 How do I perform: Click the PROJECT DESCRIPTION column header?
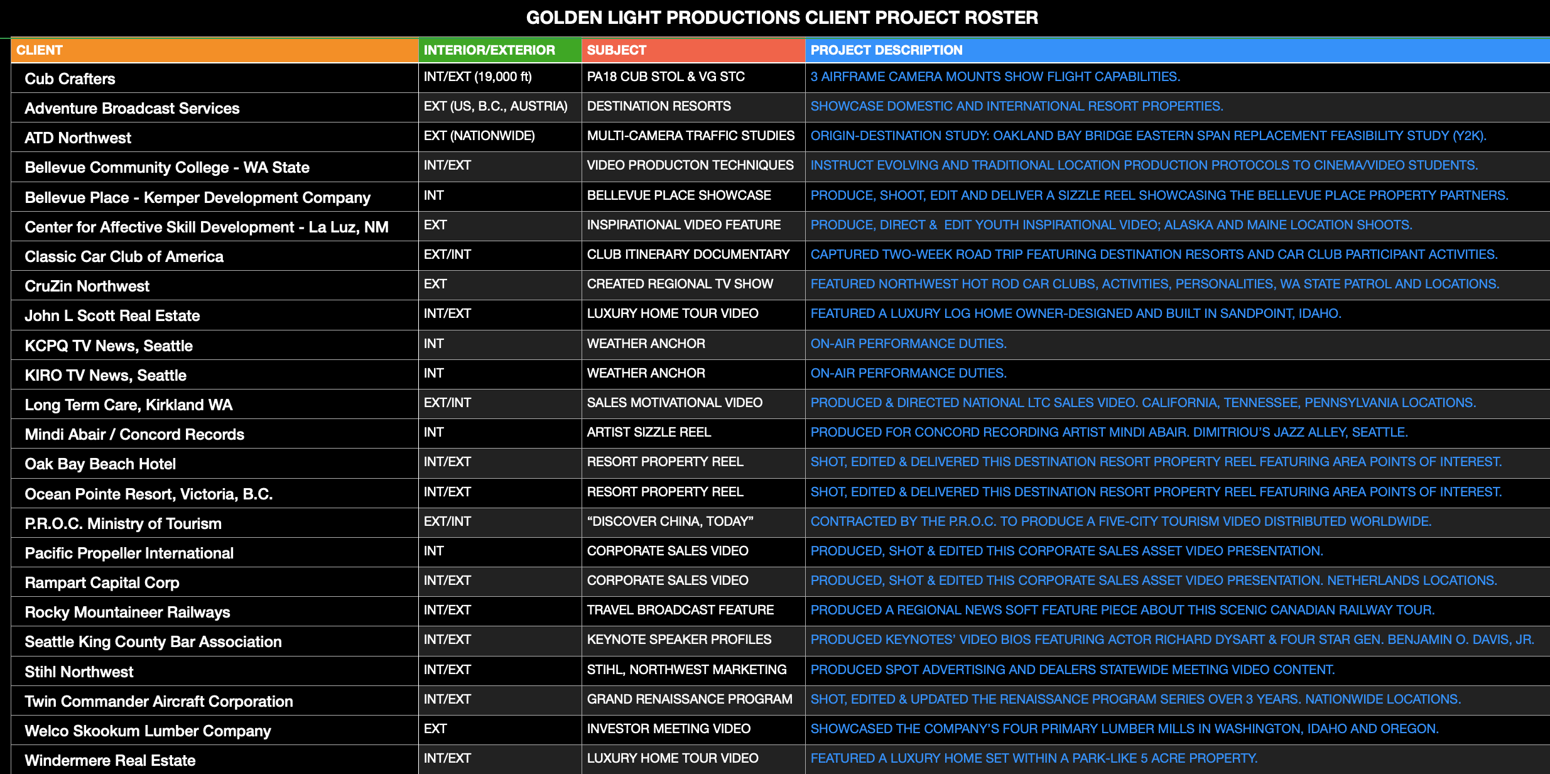coord(886,50)
